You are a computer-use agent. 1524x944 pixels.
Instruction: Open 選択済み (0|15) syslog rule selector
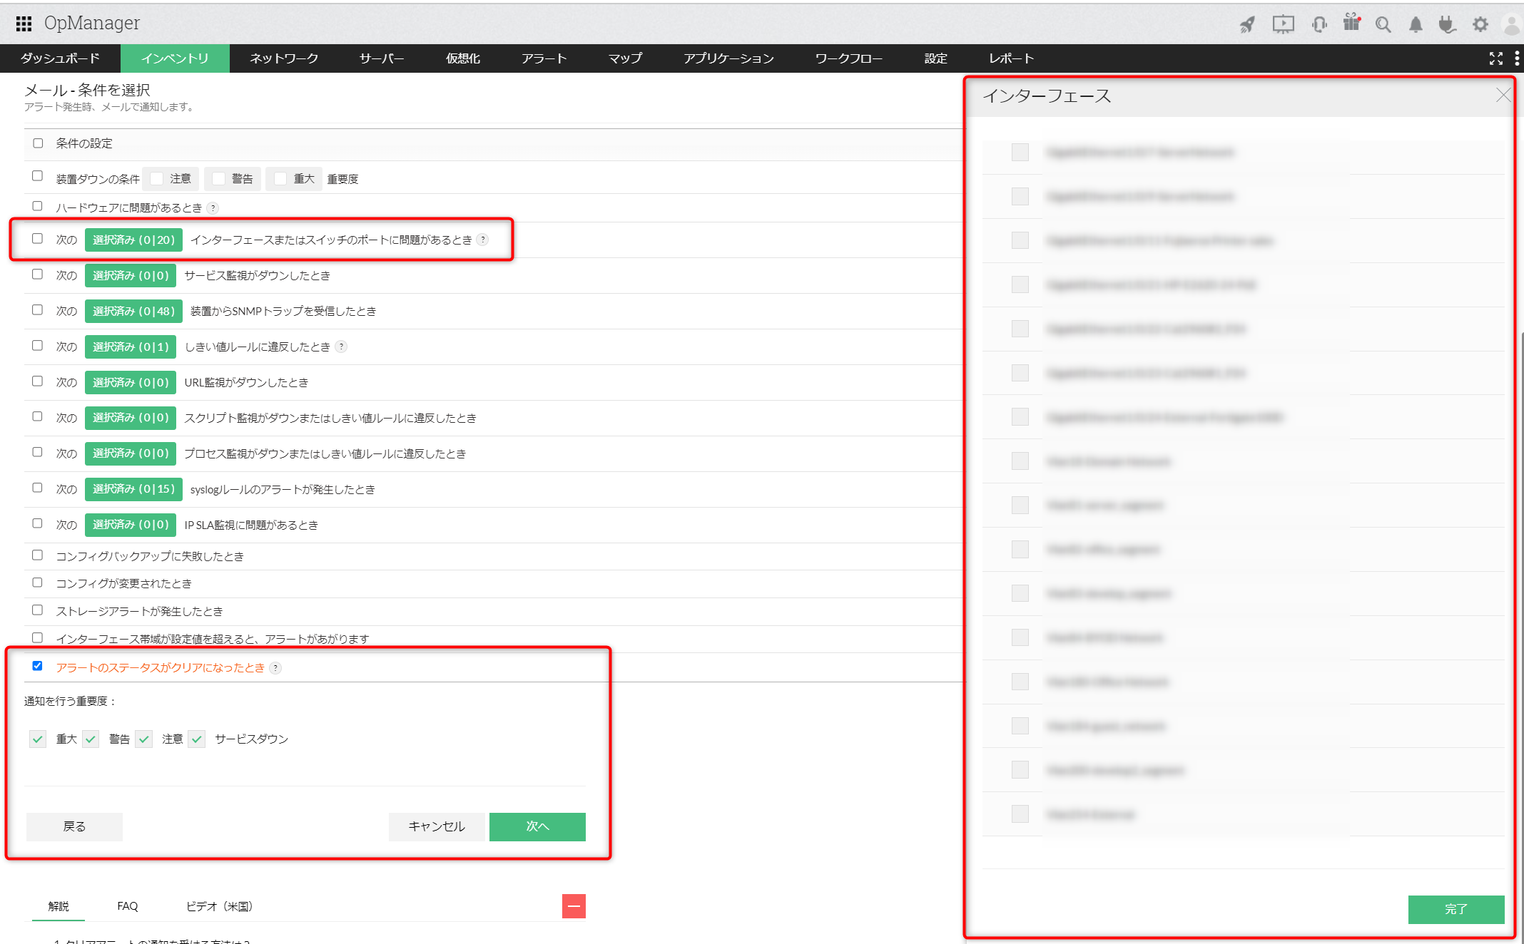click(133, 489)
